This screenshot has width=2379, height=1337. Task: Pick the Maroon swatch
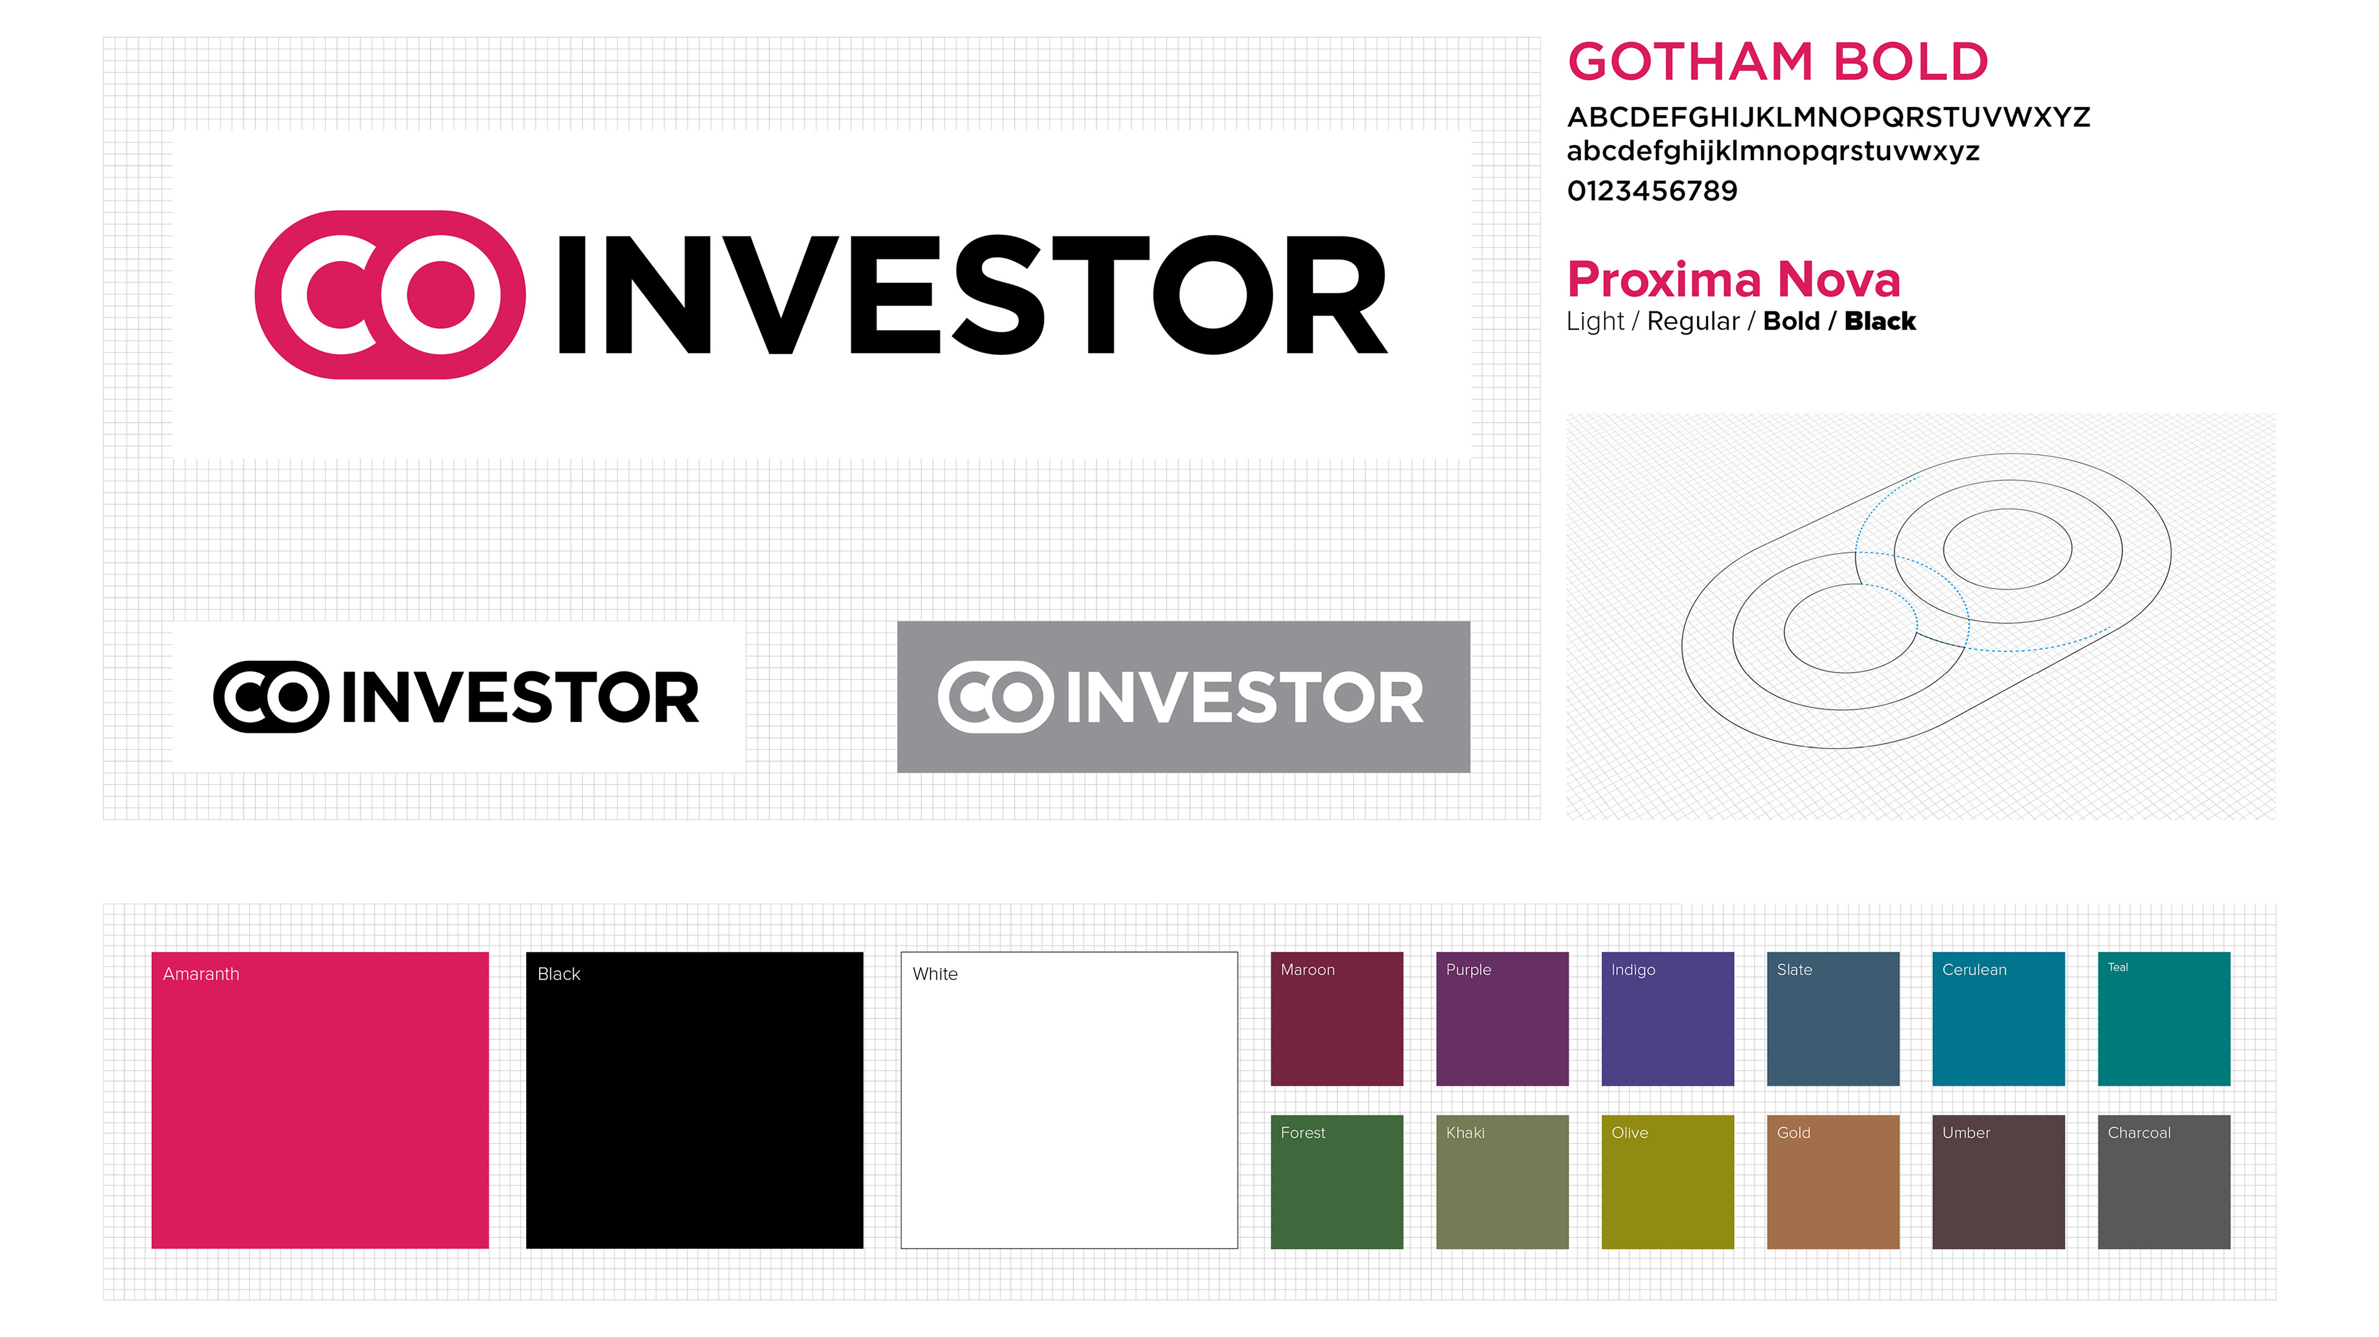(1336, 1019)
